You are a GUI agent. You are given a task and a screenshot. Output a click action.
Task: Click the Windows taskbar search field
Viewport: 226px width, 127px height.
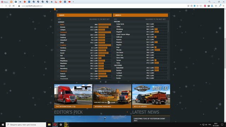[26, 125]
